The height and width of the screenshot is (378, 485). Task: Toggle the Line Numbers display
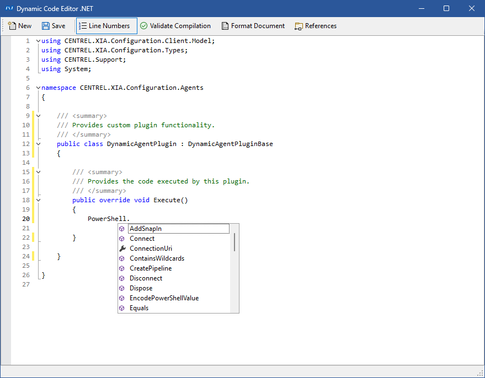coord(106,26)
